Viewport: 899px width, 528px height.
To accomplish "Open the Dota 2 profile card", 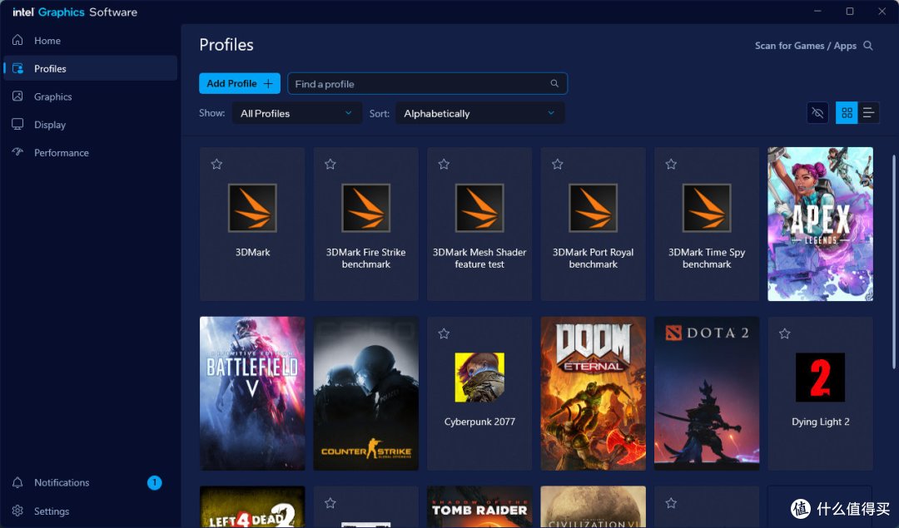I will (707, 393).
